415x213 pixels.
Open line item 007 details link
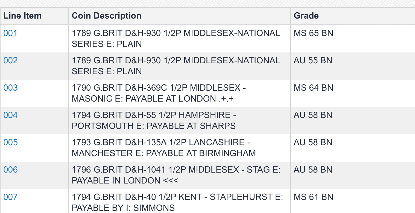coord(10,197)
